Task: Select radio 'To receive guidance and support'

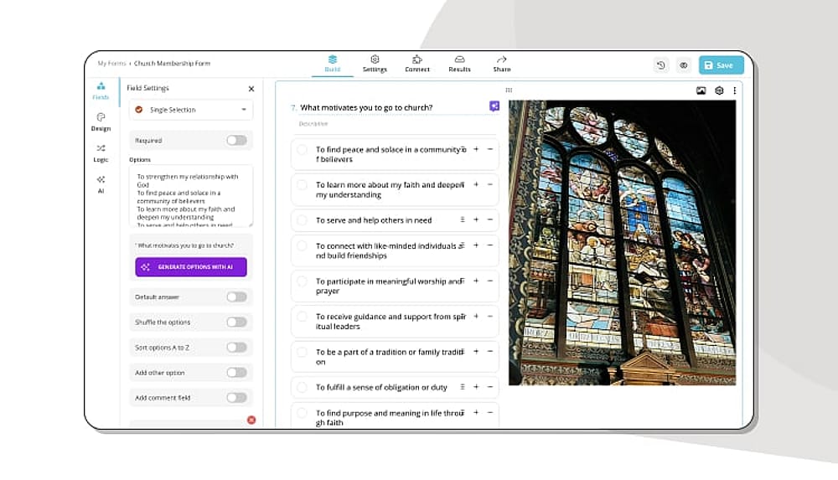Action: 302,317
